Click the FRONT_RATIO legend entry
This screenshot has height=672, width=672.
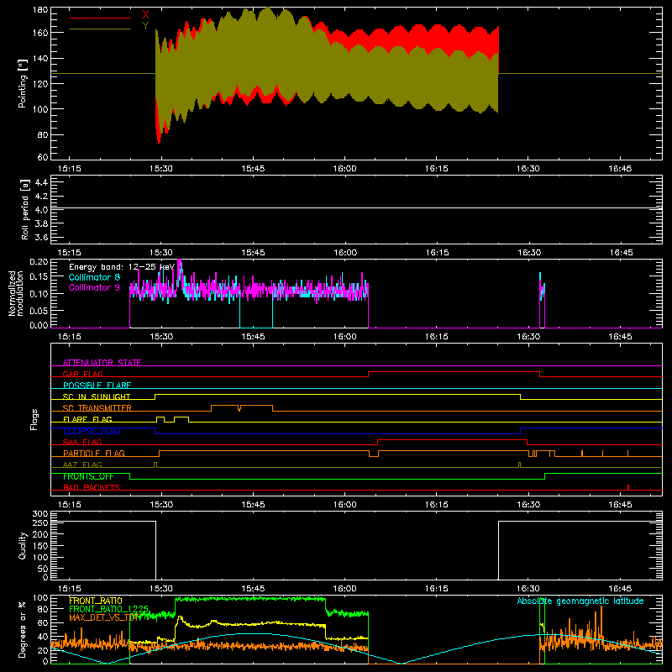pyautogui.click(x=96, y=601)
